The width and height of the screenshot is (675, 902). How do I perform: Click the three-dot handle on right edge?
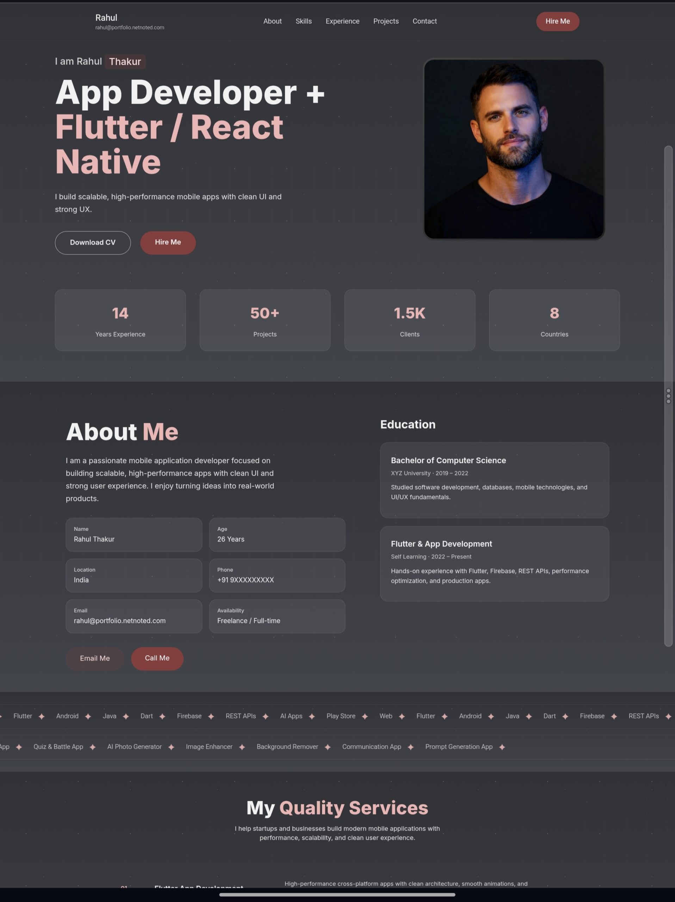[x=668, y=396]
